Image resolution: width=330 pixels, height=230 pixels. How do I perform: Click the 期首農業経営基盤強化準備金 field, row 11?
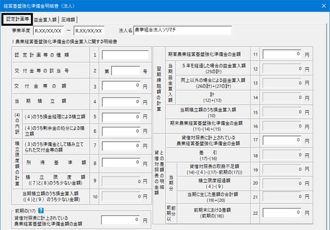pos(282,54)
